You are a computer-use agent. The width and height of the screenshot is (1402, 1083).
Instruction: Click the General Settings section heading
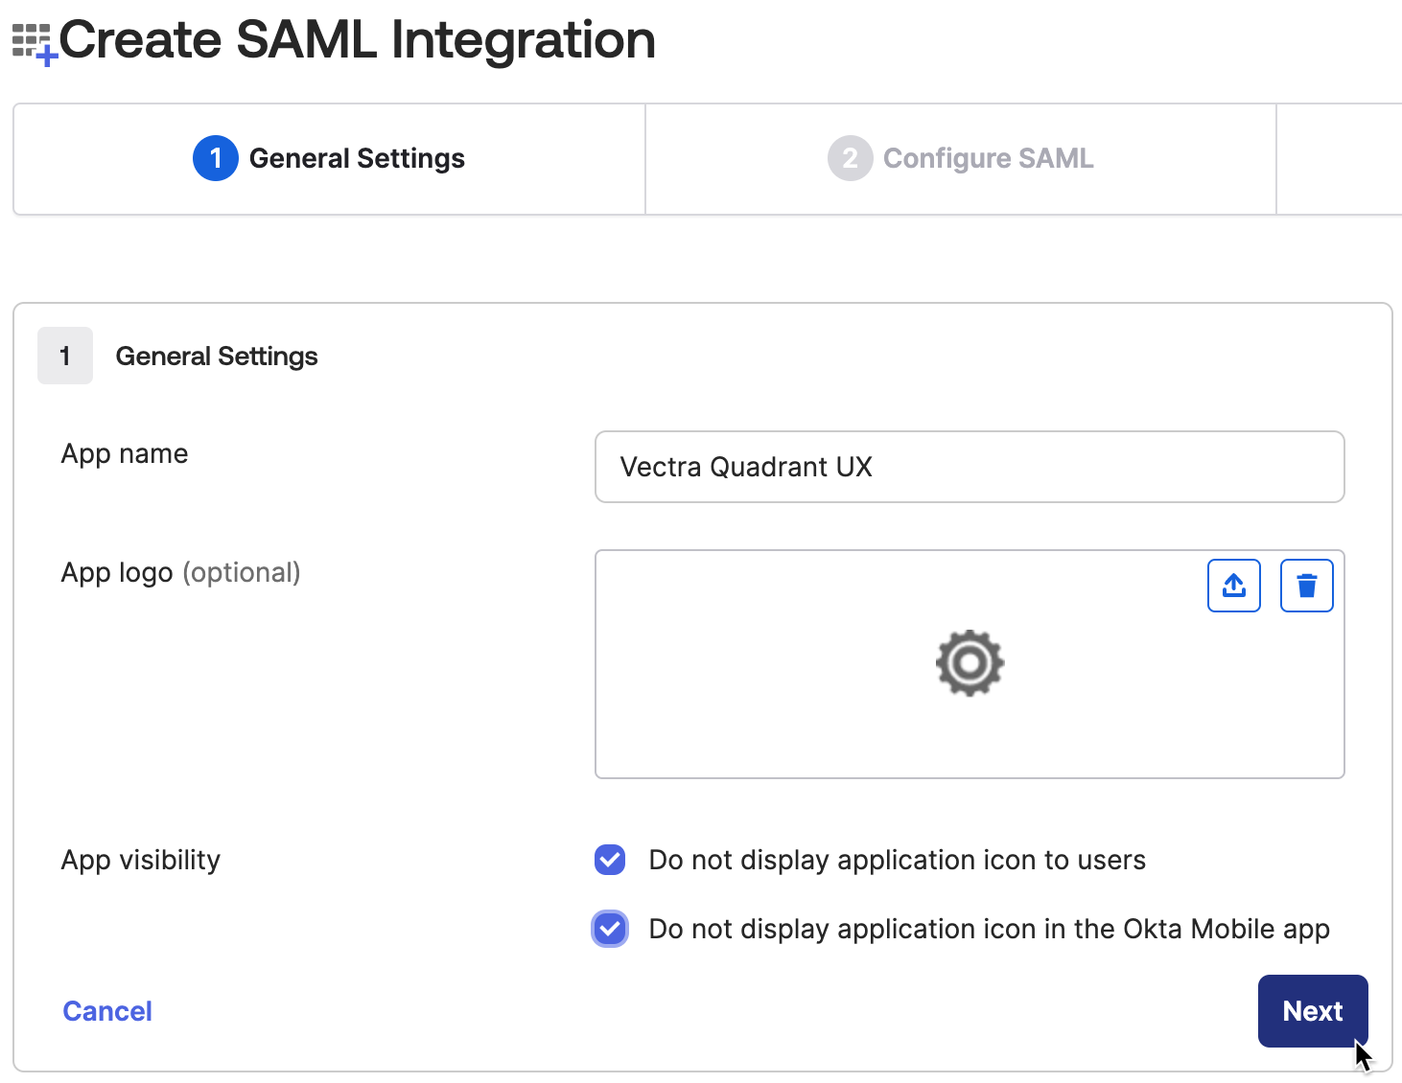pyautogui.click(x=217, y=357)
